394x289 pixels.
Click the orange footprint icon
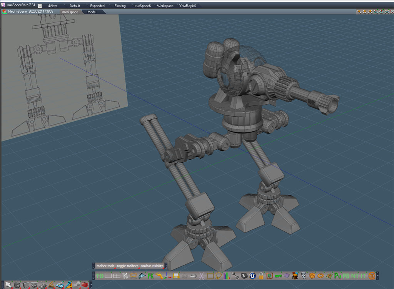159,276
